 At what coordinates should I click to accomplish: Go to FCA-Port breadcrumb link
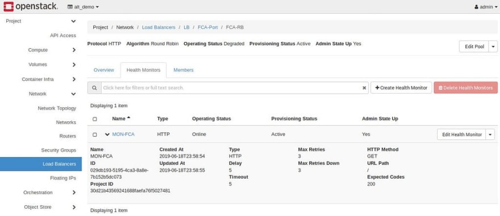click(x=207, y=27)
